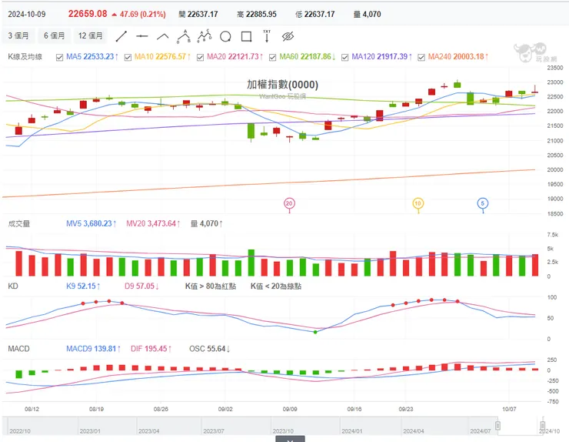Screen dimensions: 569x442
Task: Click the yellow 10-day marker pin
Action: (x=418, y=203)
